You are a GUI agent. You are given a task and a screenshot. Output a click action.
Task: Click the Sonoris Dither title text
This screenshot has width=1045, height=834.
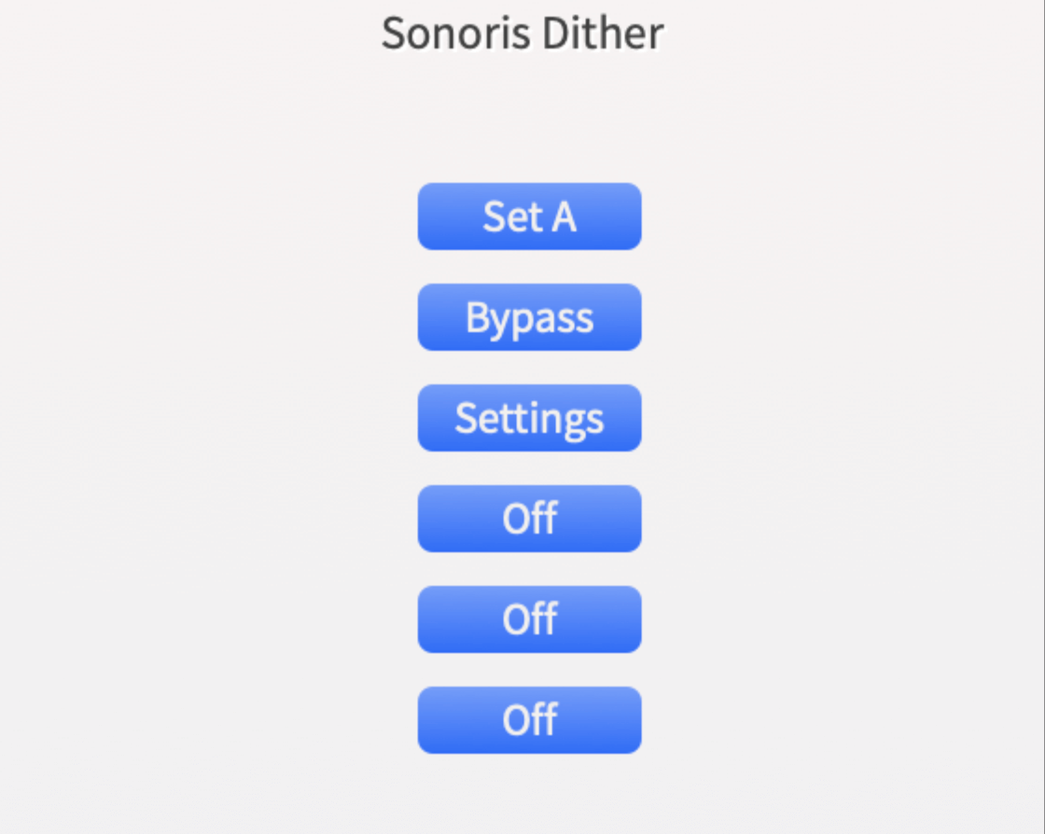(x=522, y=34)
